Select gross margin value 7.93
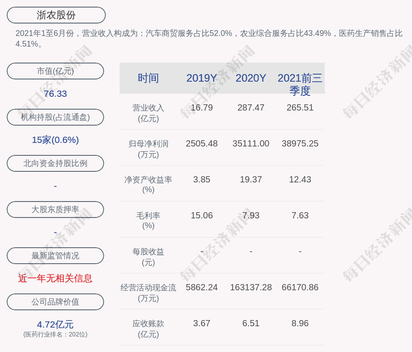 (x=251, y=215)
